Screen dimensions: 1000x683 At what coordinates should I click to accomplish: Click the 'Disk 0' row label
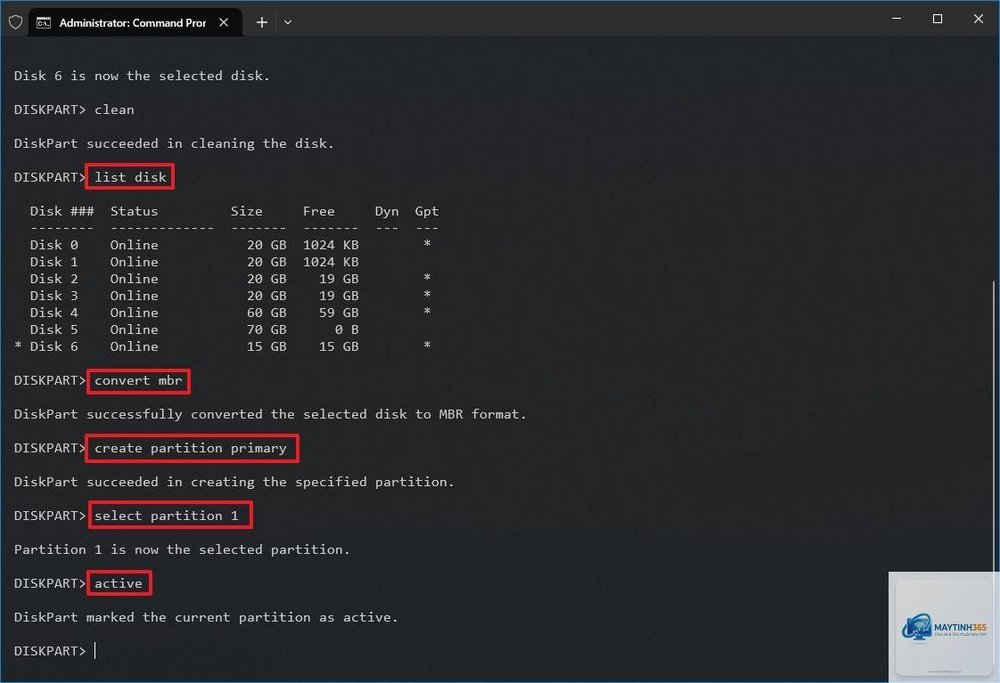pyautogui.click(x=54, y=245)
